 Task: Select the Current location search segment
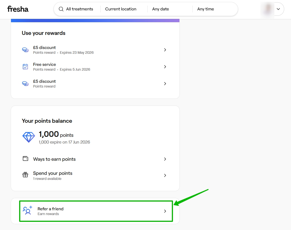pyautogui.click(x=121, y=9)
